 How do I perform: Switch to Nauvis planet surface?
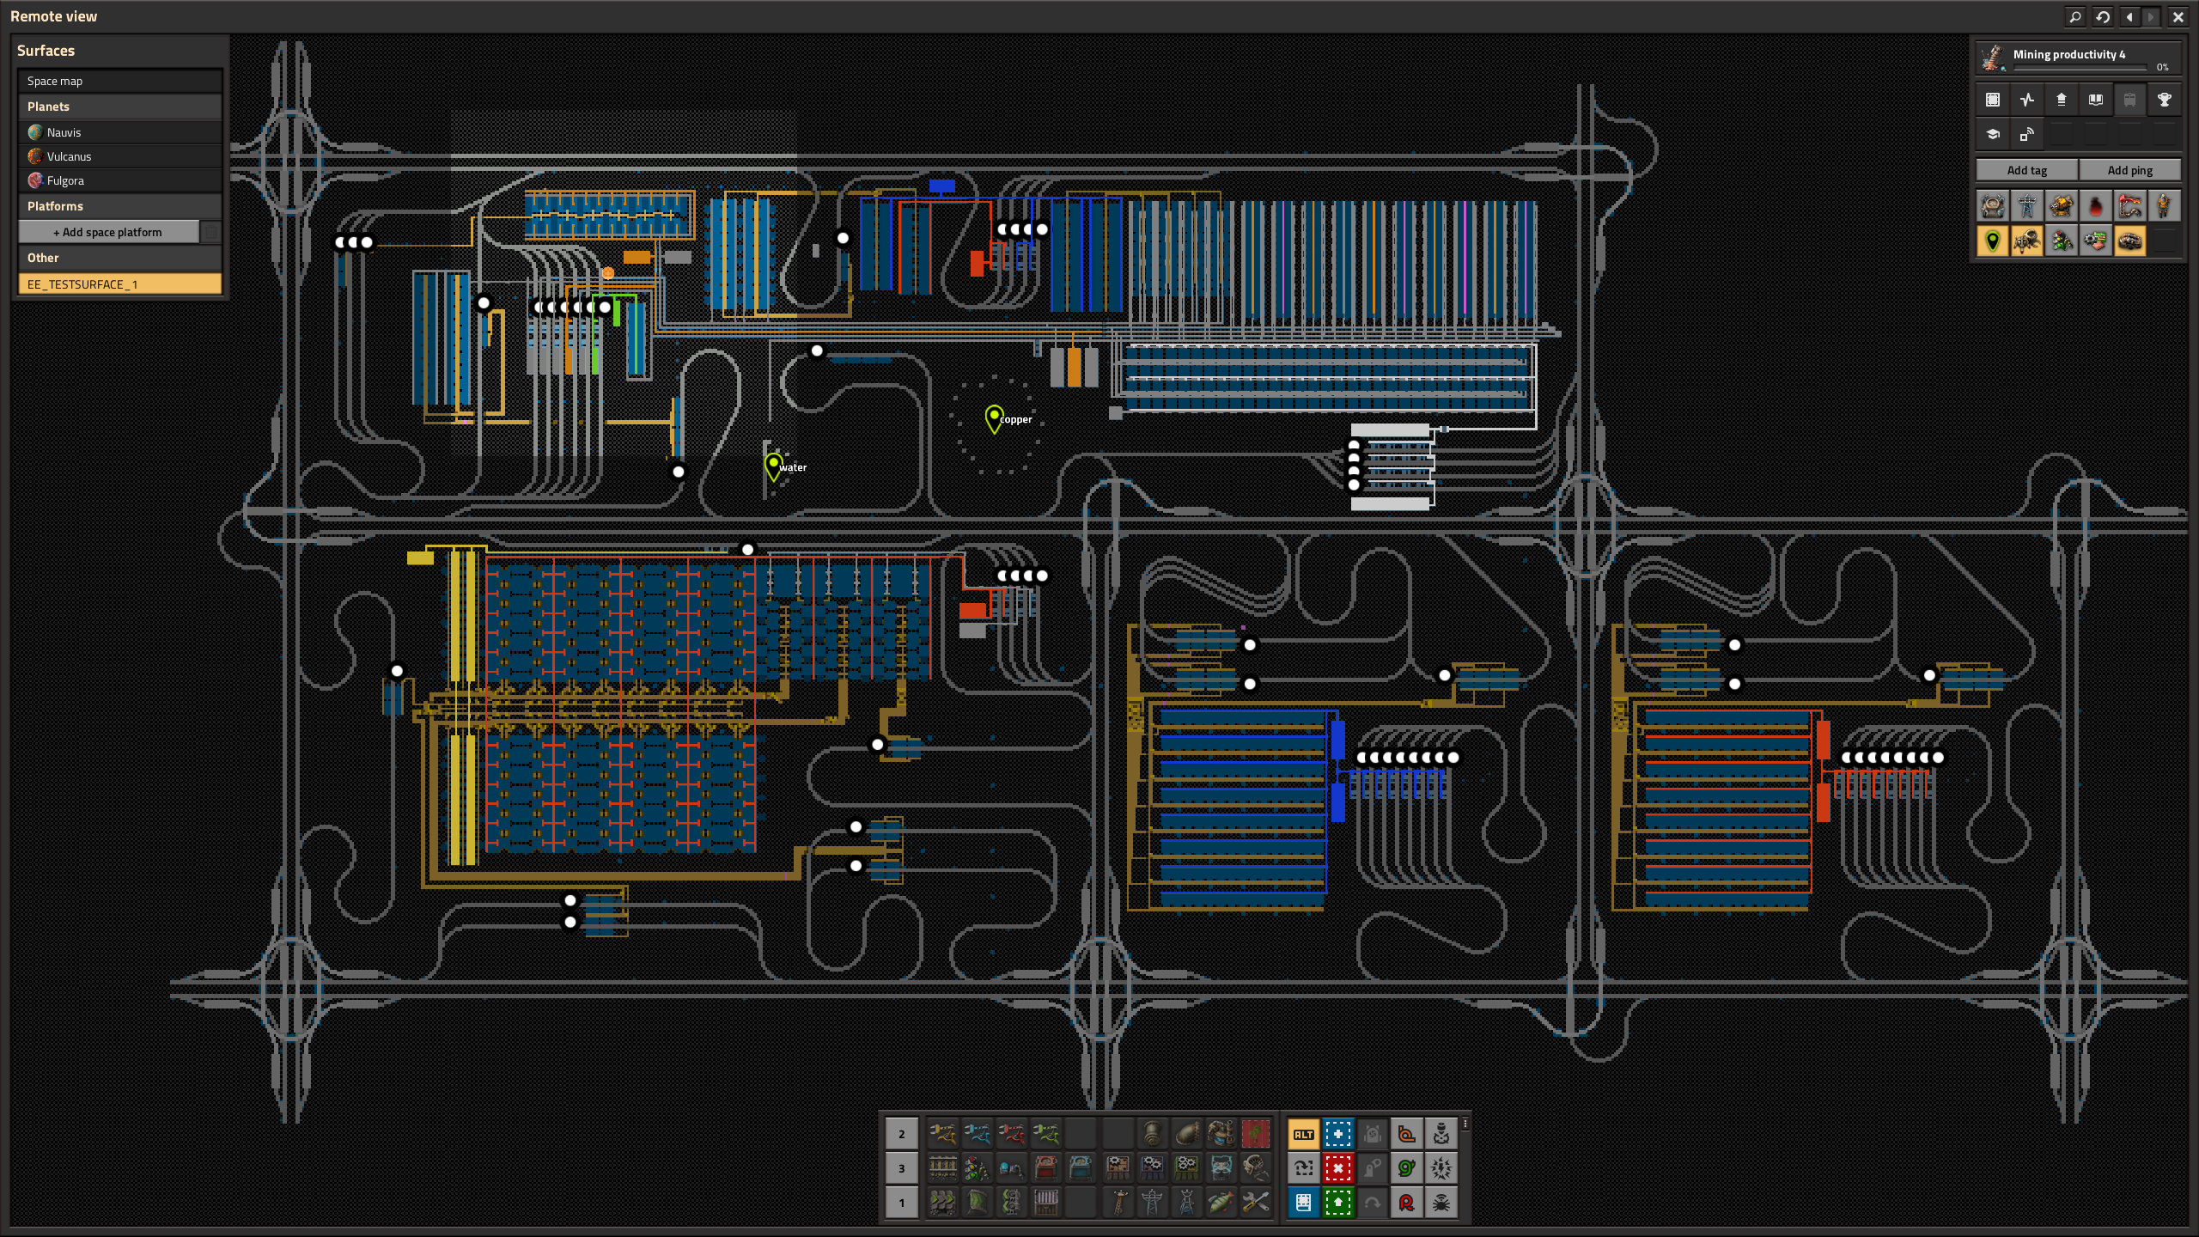click(x=120, y=132)
